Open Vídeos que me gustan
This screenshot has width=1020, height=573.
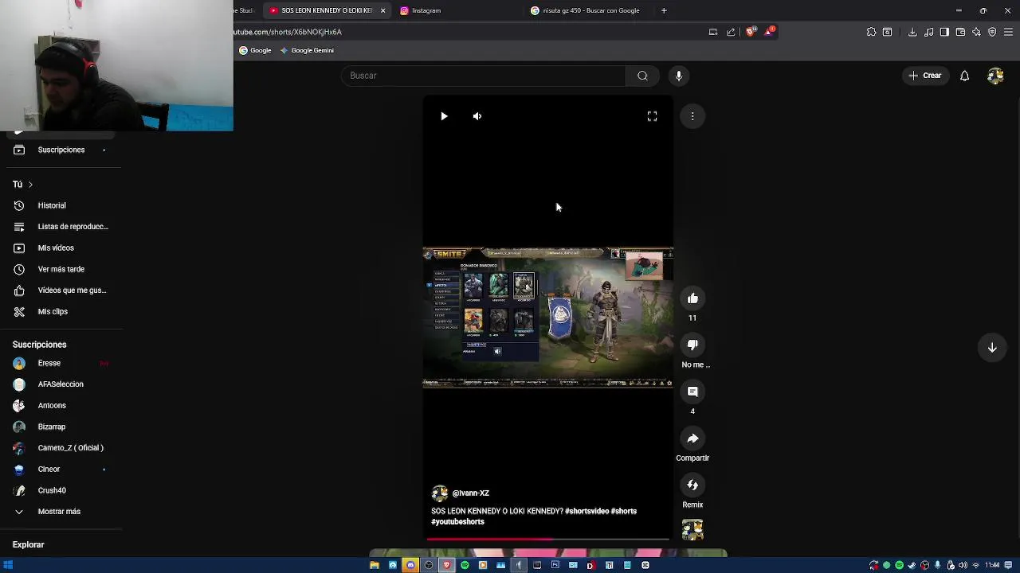(x=61, y=290)
